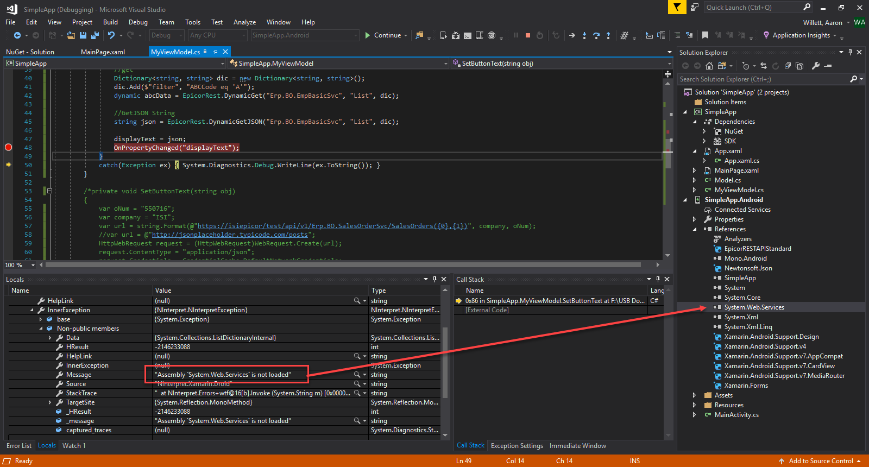Click the Undo arrow icon
The height and width of the screenshot is (467, 869).
coord(111,35)
